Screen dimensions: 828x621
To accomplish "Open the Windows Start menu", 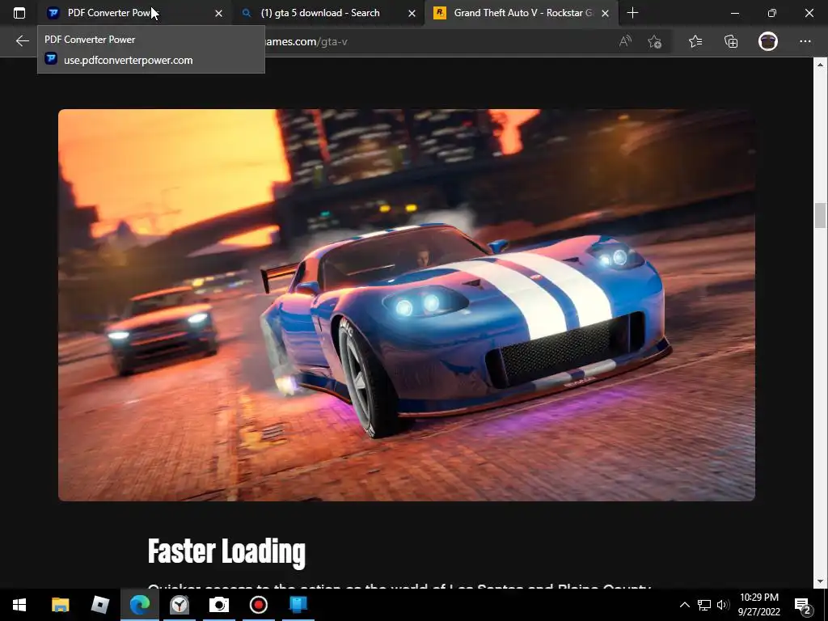I will 19,605.
